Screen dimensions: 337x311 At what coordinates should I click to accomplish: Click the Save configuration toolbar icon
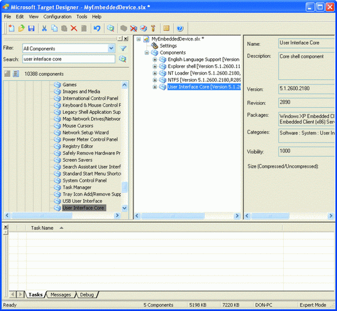point(31,28)
